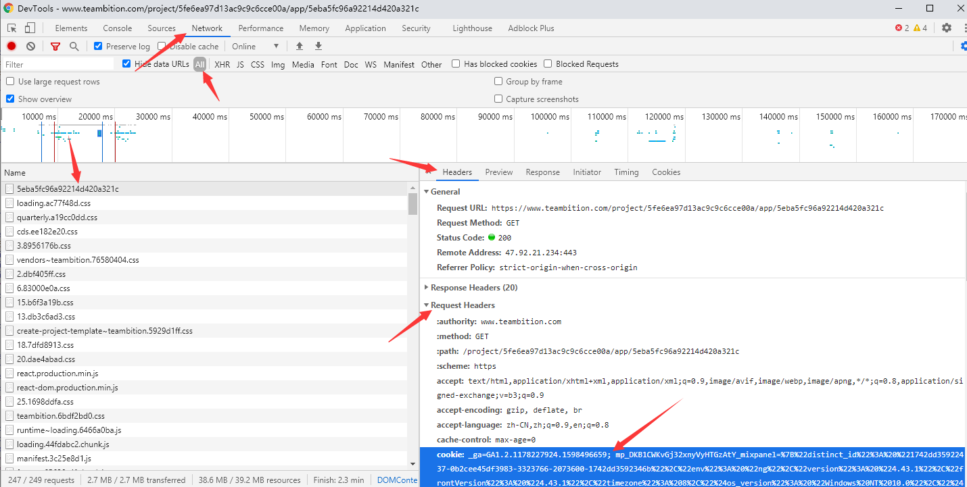Image resolution: width=967 pixels, height=487 pixels.
Task: Collapse the General section
Action: click(444, 192)
